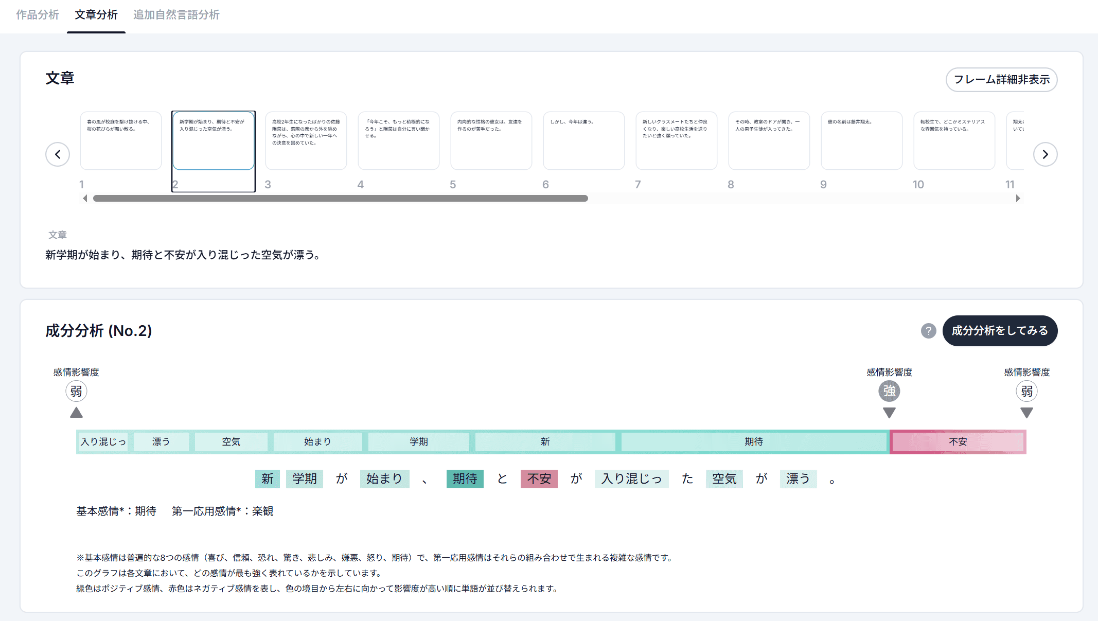Select frame 4 thumbnail 今年こそ
The height and width of the screenshot is (621, 1098).
(399, 141)
